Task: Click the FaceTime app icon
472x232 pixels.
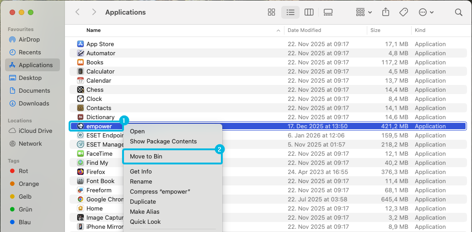Action: tap(80, 153)
